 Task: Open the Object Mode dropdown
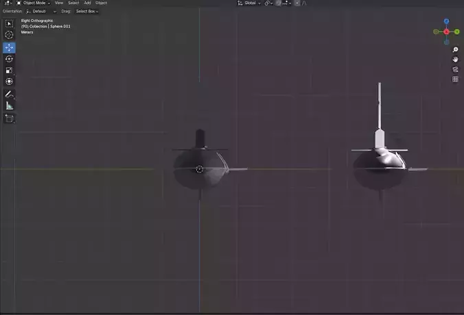pyautogui.click(x=33, y=3)
